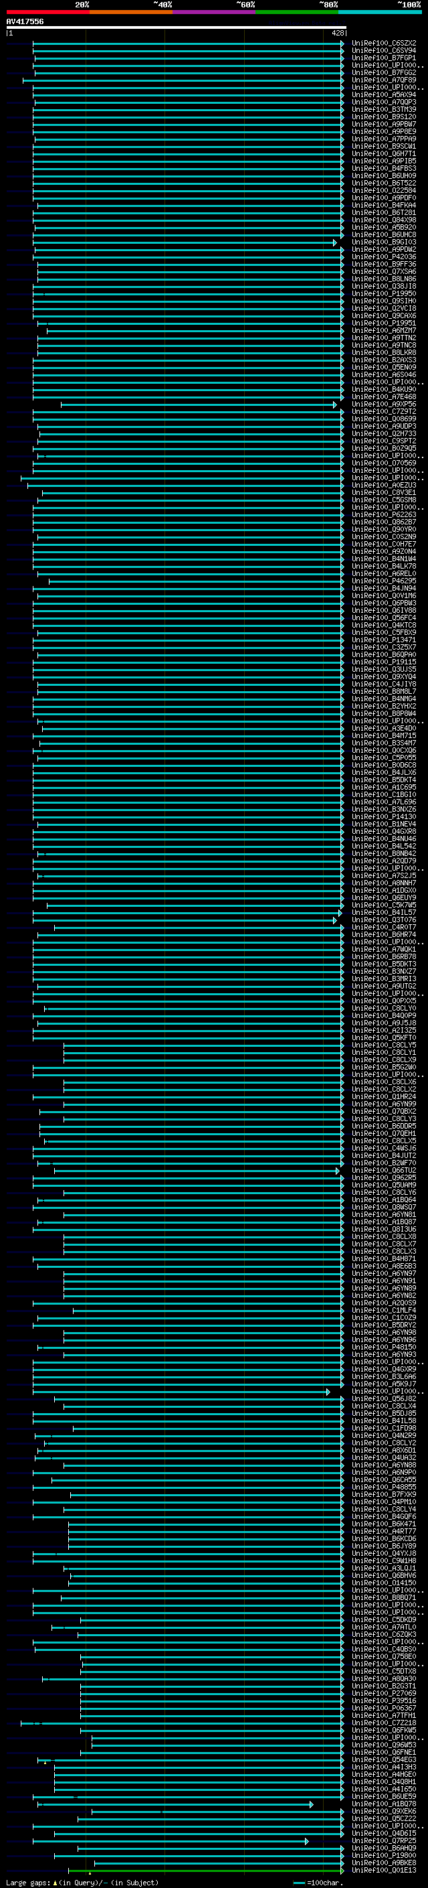The width and height of the screenshot is (428, 1888).
Task: Select label UniRef100_Q96W53
Action: (384, 1745)
